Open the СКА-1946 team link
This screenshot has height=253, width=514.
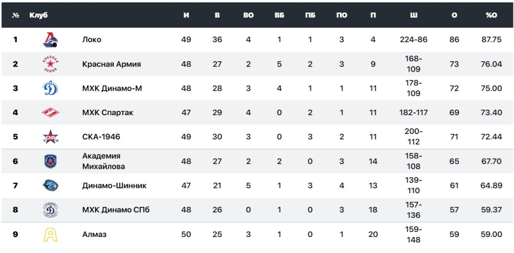101,137
